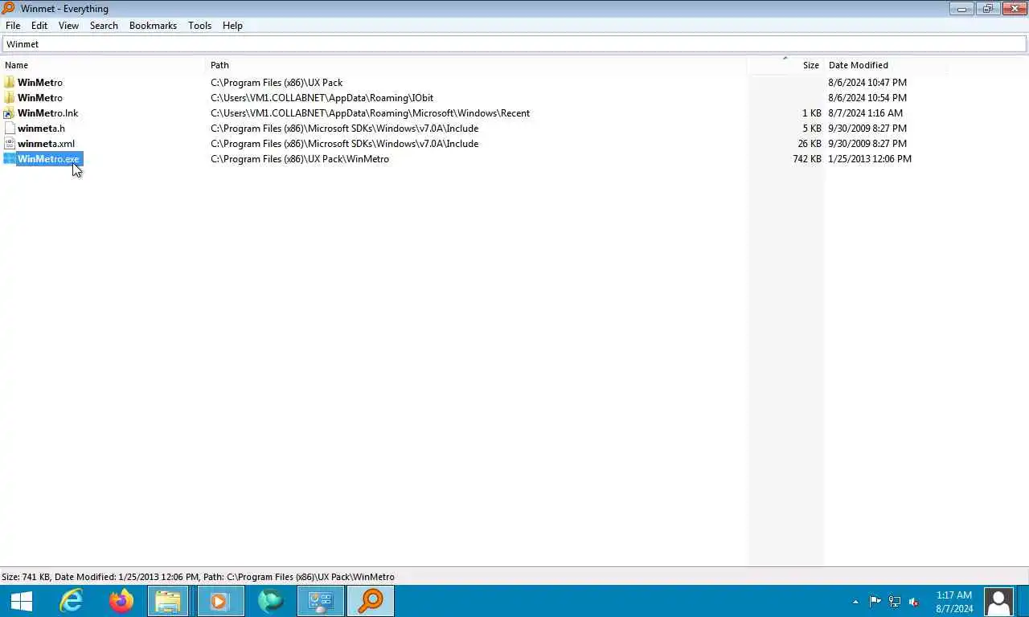Open the Bookmarks menu
The width and height of the screenshot is (1029, 617).
click(x=153, y=26)
